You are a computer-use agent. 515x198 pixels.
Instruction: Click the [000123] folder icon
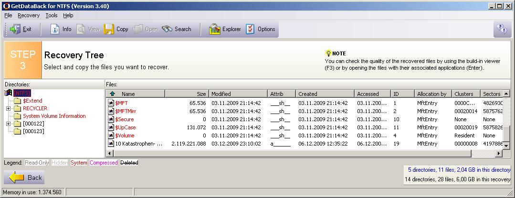click(17, 131)
